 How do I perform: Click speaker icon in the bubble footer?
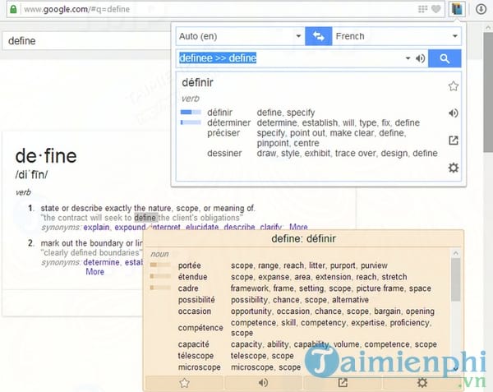pyautogui.click(x=263, y=383)
